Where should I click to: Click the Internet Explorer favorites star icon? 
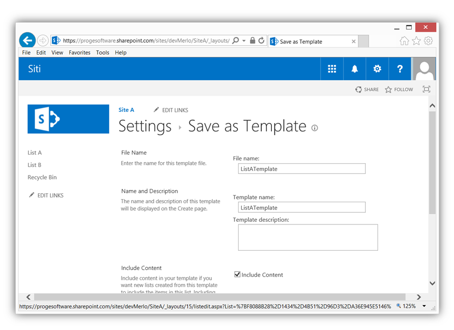pyautogui.click(x=417, y=41)
